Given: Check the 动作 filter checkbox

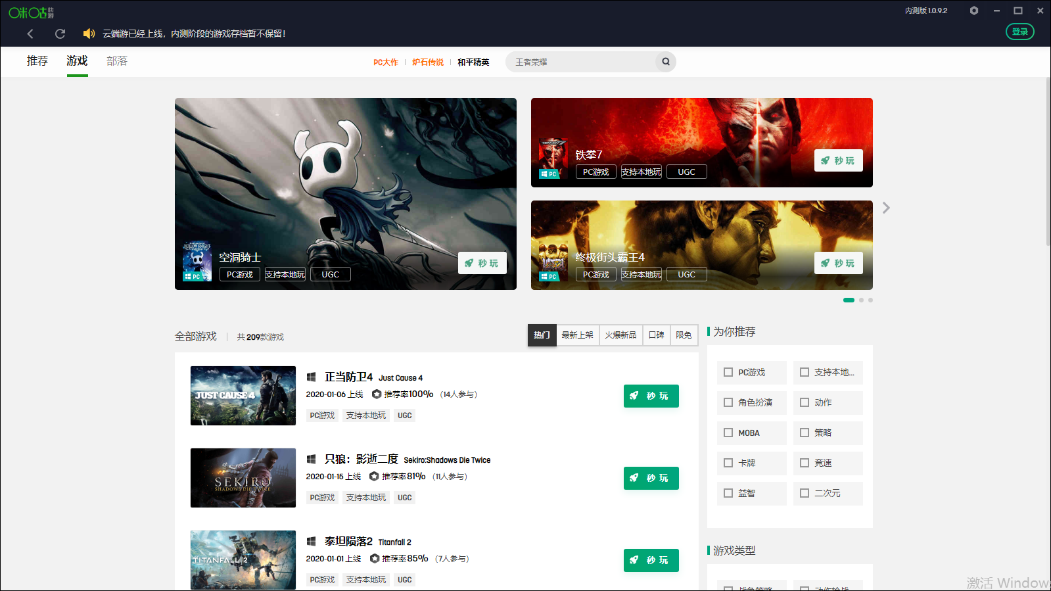Looking at the screenshot, I should tap(805, 402).
